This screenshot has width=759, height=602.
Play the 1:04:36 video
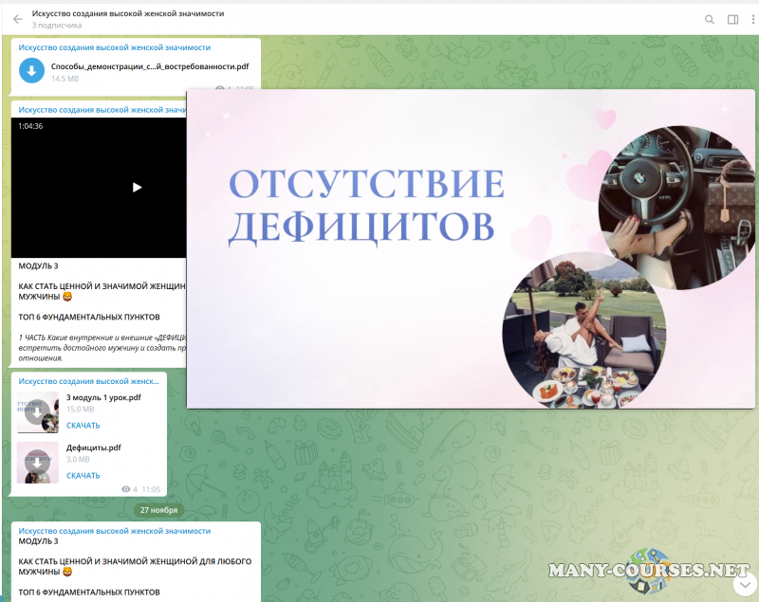(137, 188)
